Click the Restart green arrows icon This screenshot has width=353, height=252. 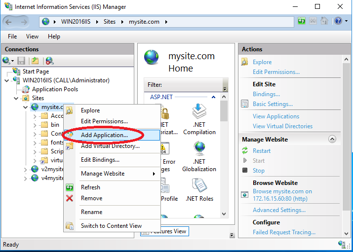pos(245,150)
